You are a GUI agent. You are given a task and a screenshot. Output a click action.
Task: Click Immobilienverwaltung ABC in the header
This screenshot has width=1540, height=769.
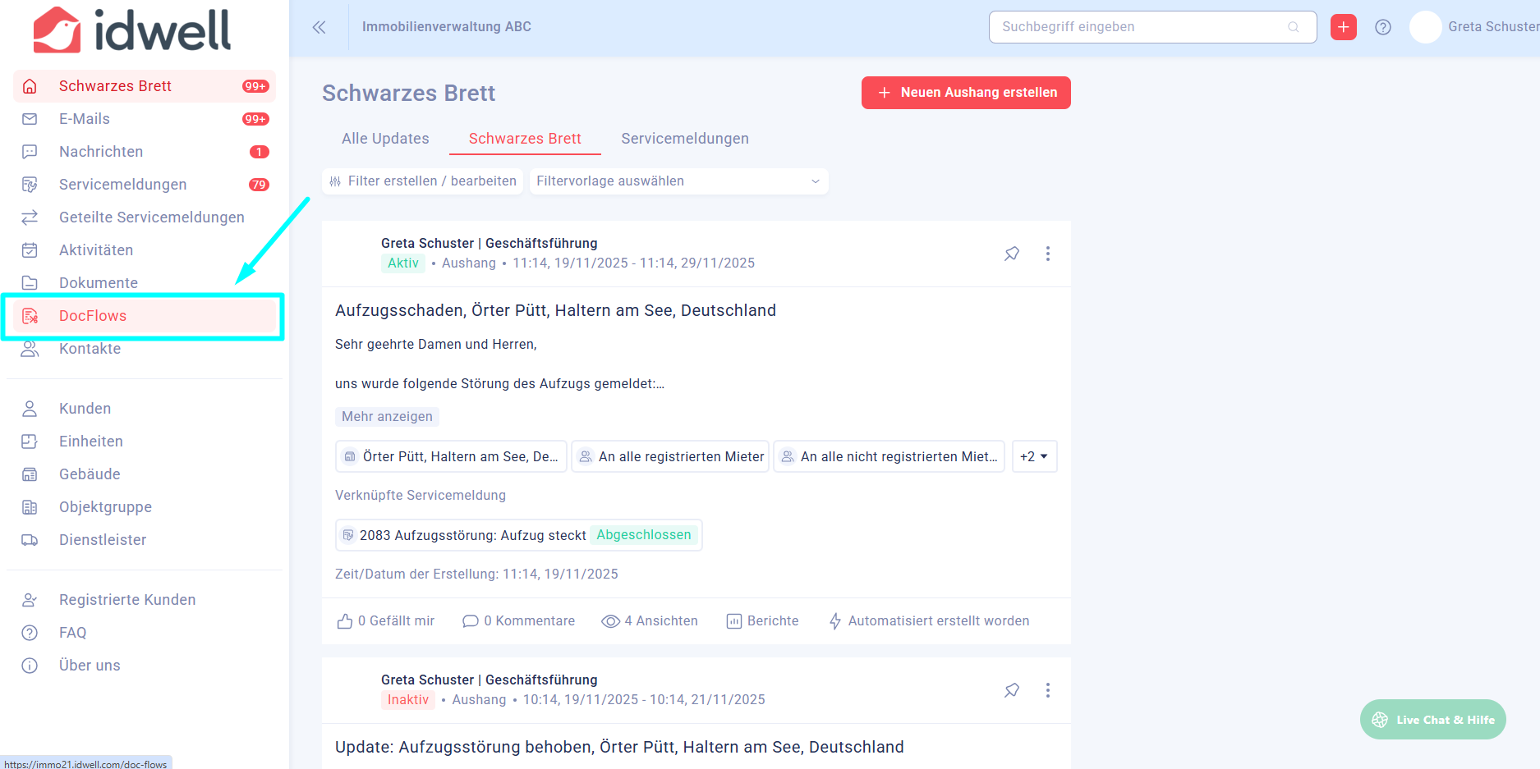point(447,27)
